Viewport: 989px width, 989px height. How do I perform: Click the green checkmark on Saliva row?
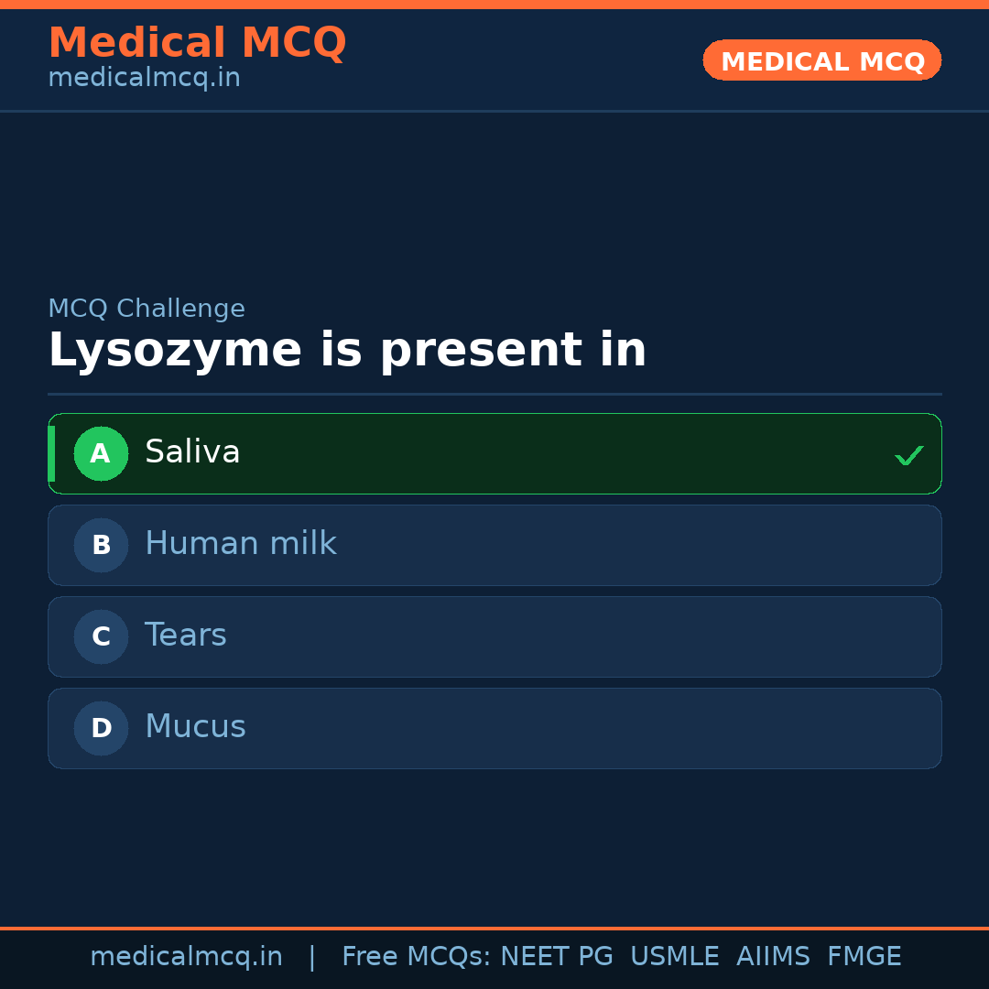coord(908,455)
